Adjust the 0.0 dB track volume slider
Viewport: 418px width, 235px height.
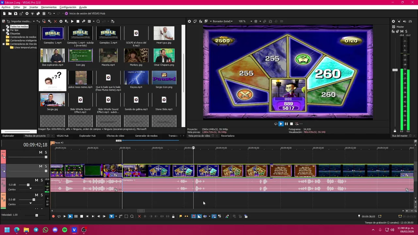click(x=34, y=199)
